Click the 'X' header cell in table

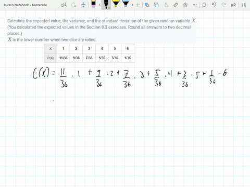51,49
